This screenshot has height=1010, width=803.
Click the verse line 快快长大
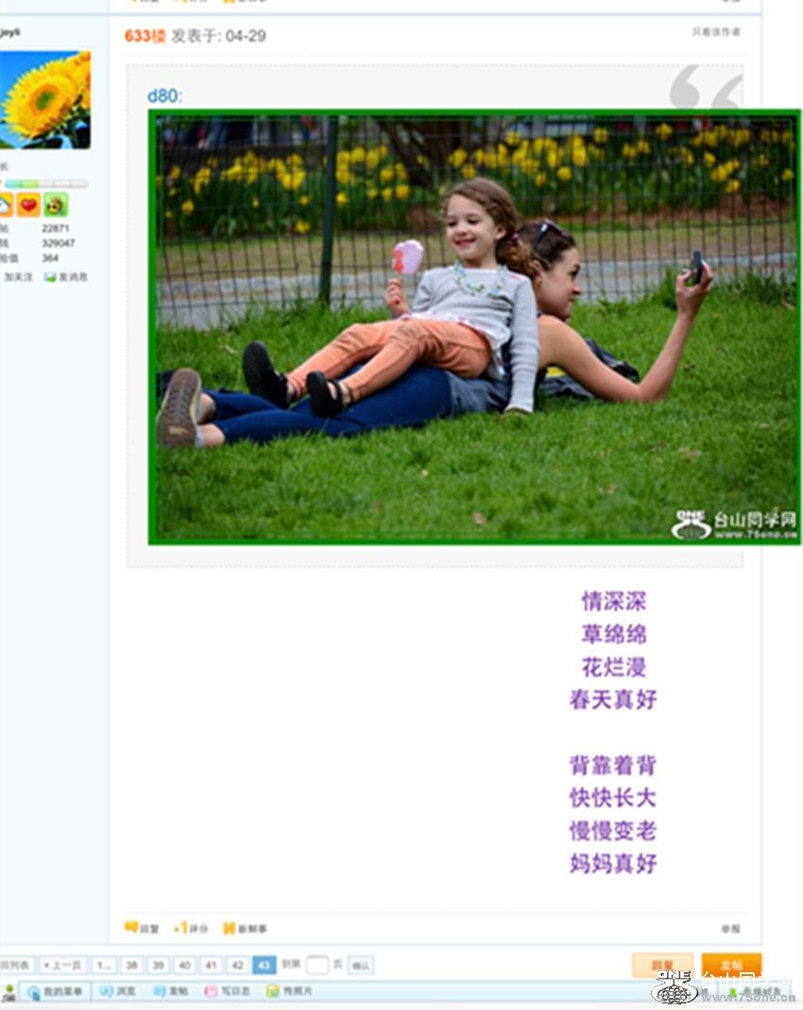(x=613, y=798)
